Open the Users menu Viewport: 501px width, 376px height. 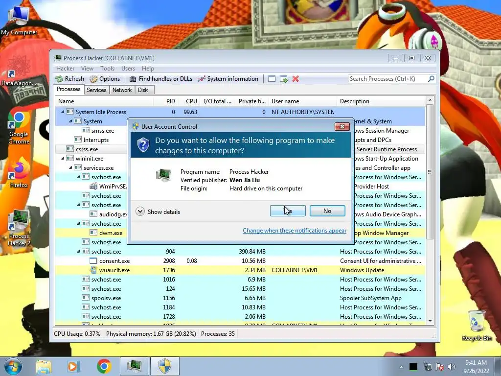(x=128, y=69)
